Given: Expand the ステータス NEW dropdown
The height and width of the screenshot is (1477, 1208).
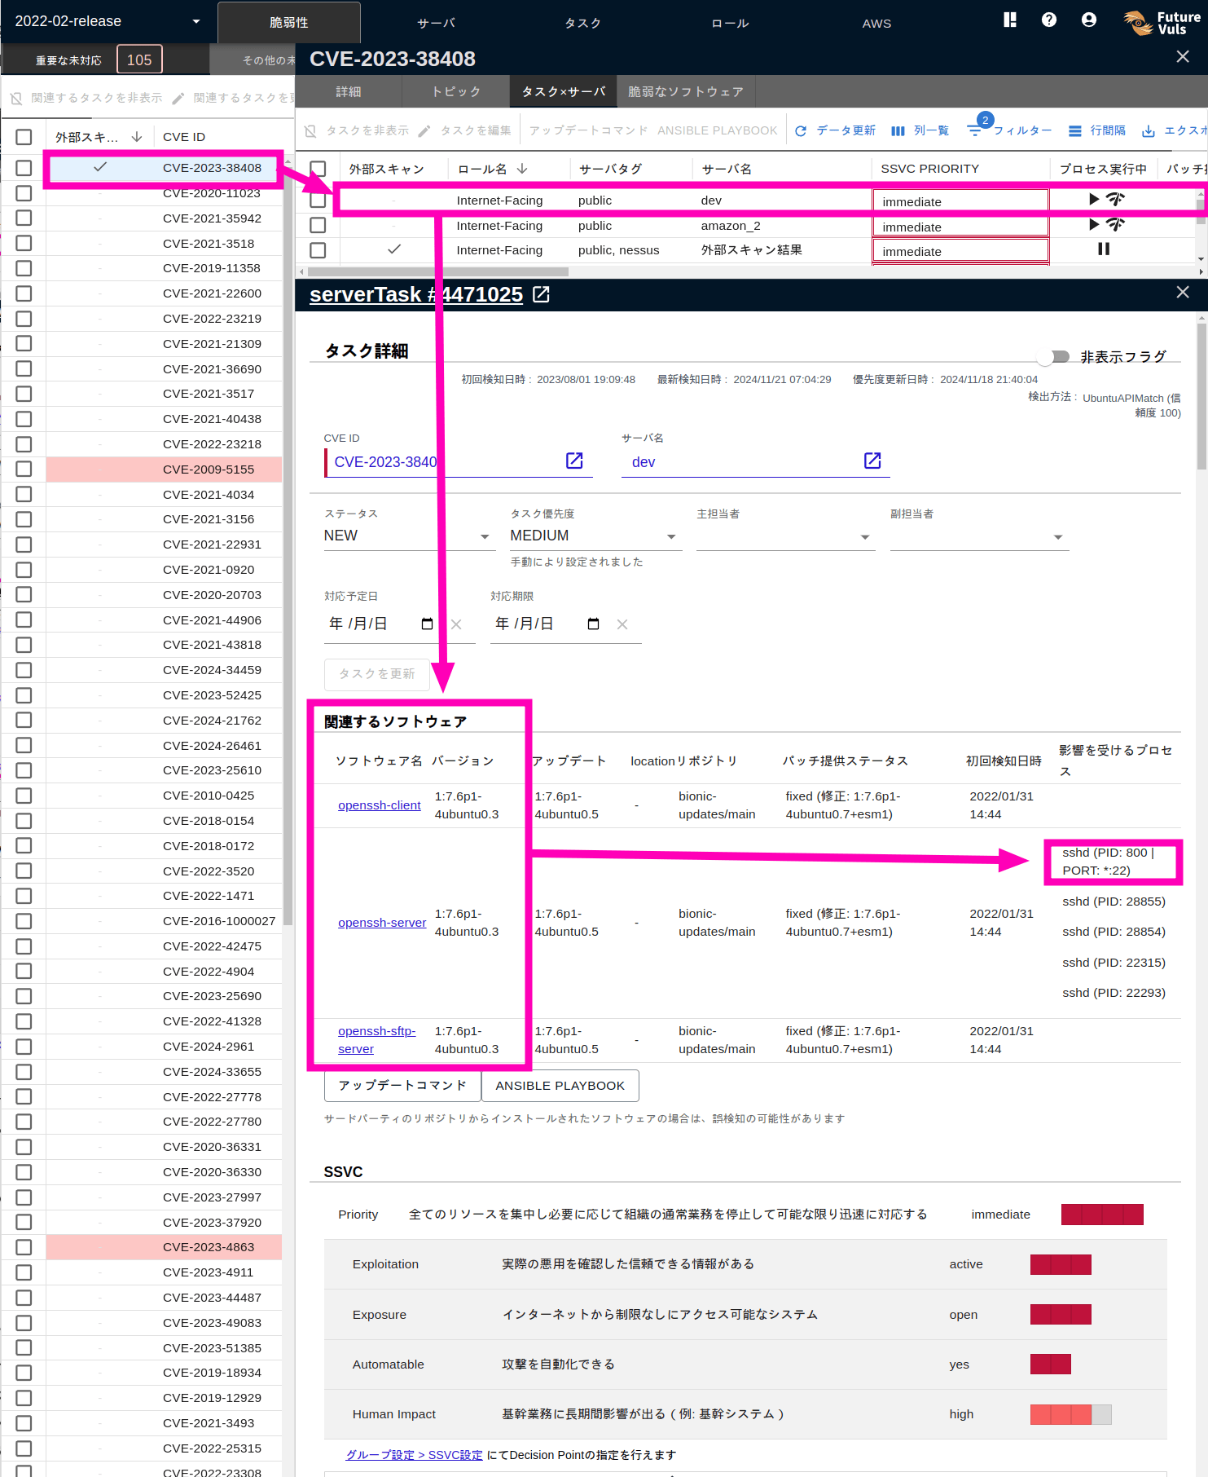Looking at the screenshot, I should click(484, 536).
